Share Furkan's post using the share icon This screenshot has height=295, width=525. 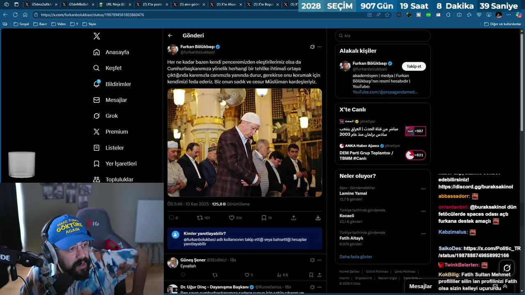click(x=294, y=218)
